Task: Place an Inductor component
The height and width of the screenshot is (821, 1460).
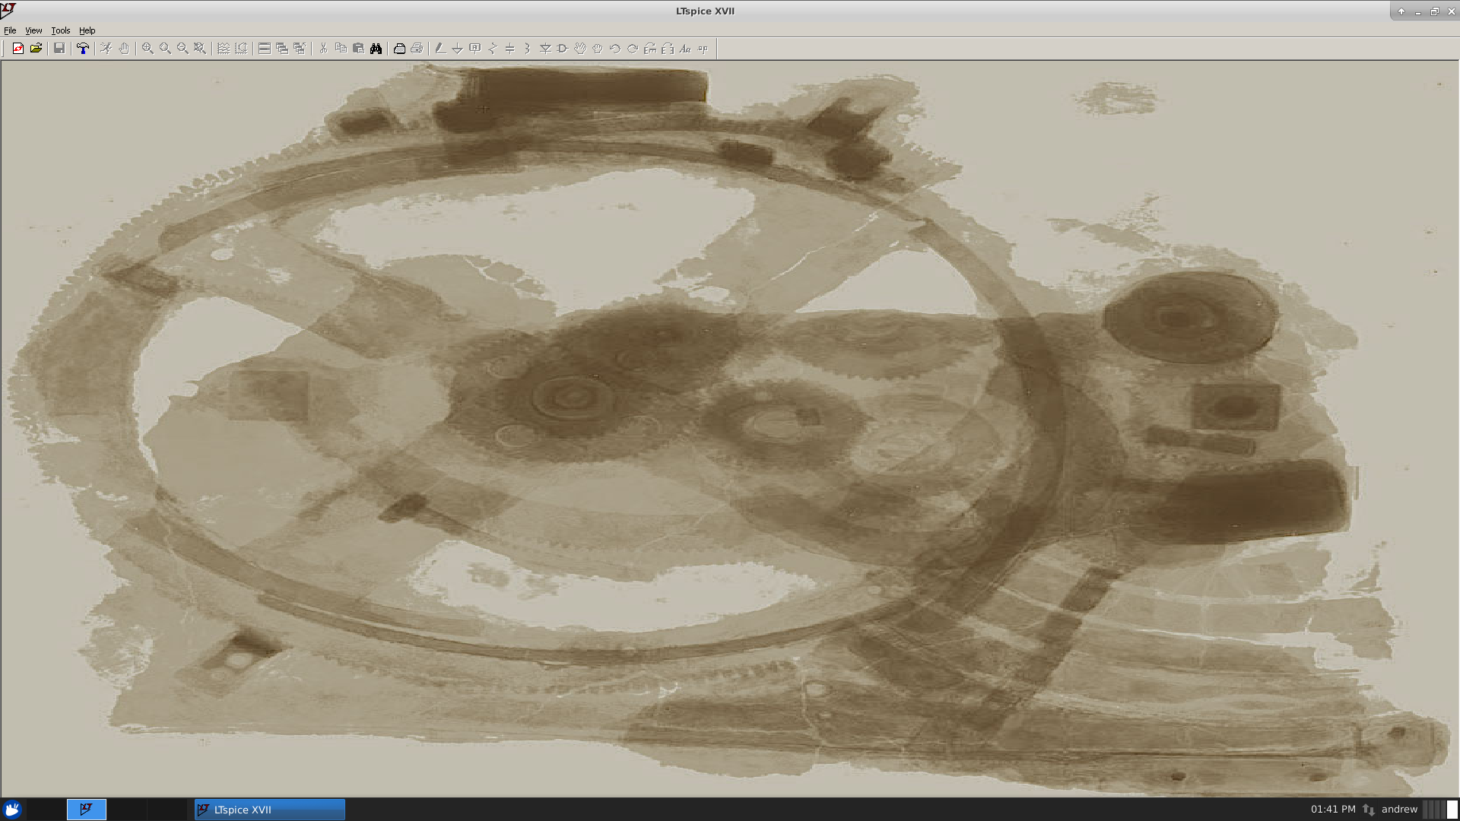Action: (528, 49)
